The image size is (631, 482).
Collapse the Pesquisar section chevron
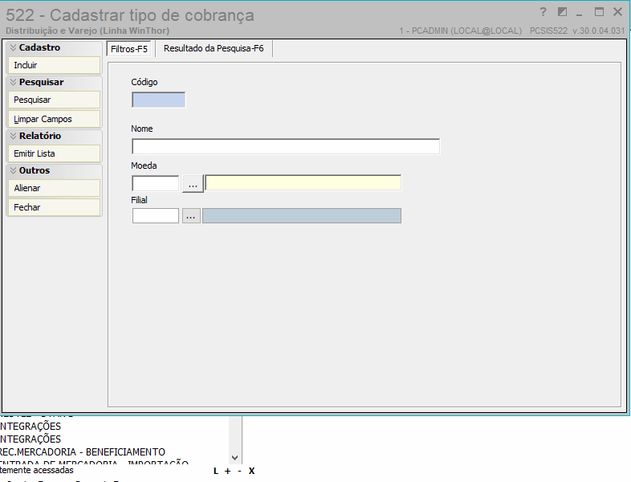(x=14, y=82)
